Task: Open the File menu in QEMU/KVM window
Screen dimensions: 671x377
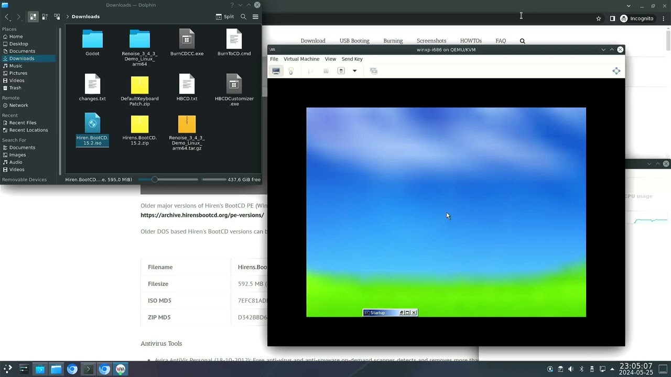Action: [x=274, y=59]
